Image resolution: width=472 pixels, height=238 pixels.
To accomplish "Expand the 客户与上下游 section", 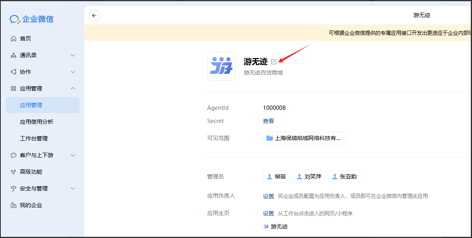I will click(73, 155).
